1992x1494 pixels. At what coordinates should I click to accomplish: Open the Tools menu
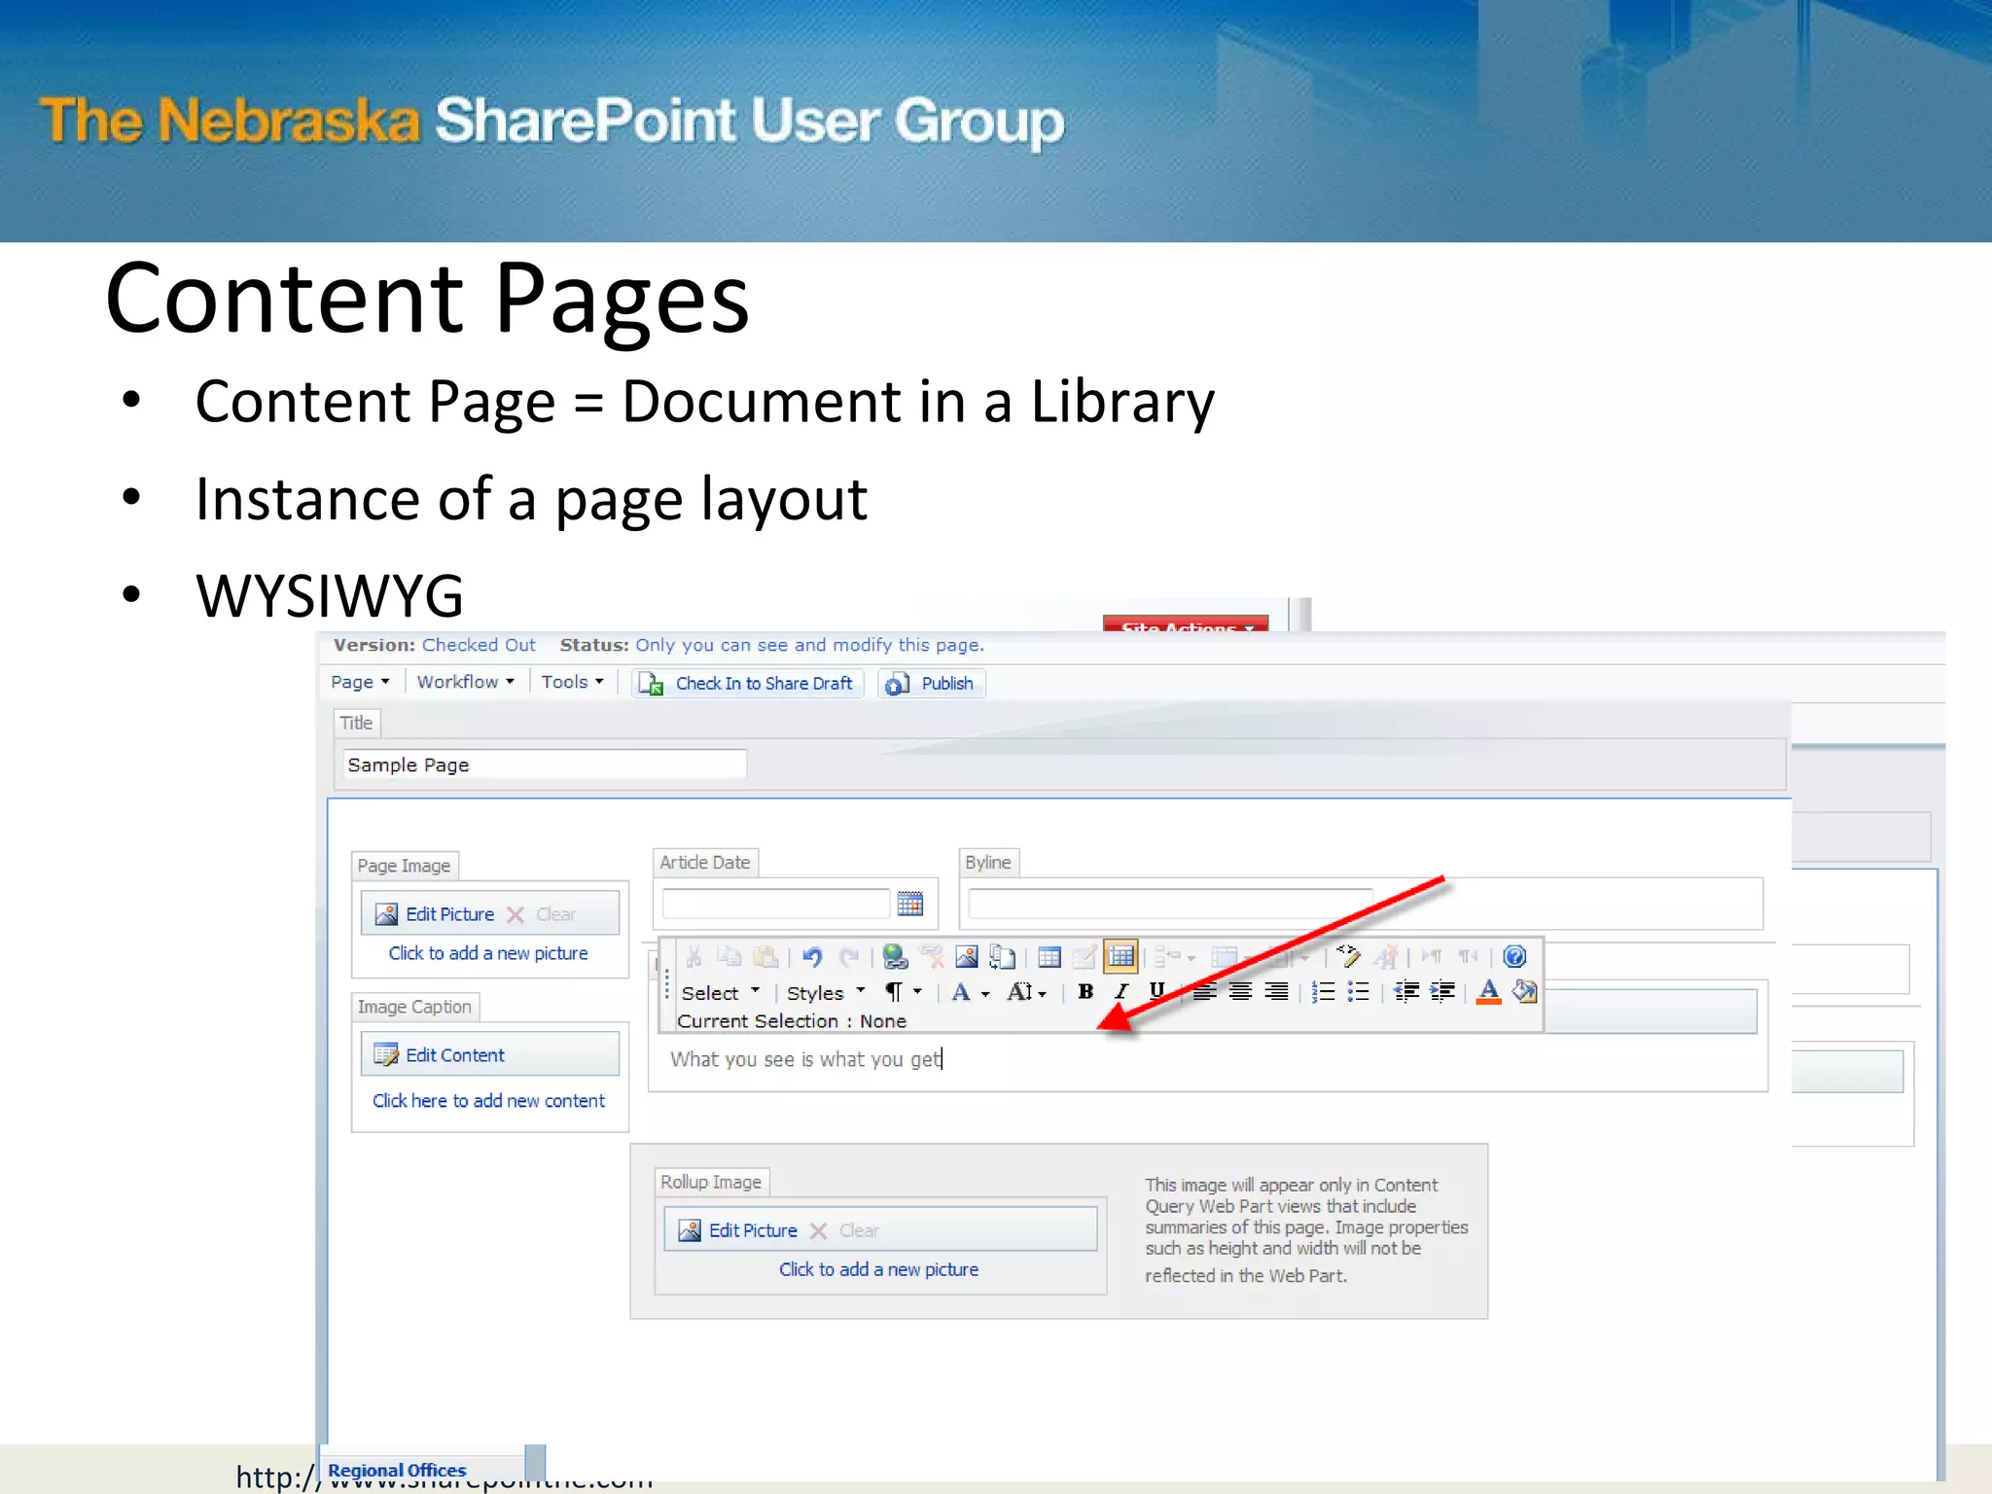[x=573, y=682]
